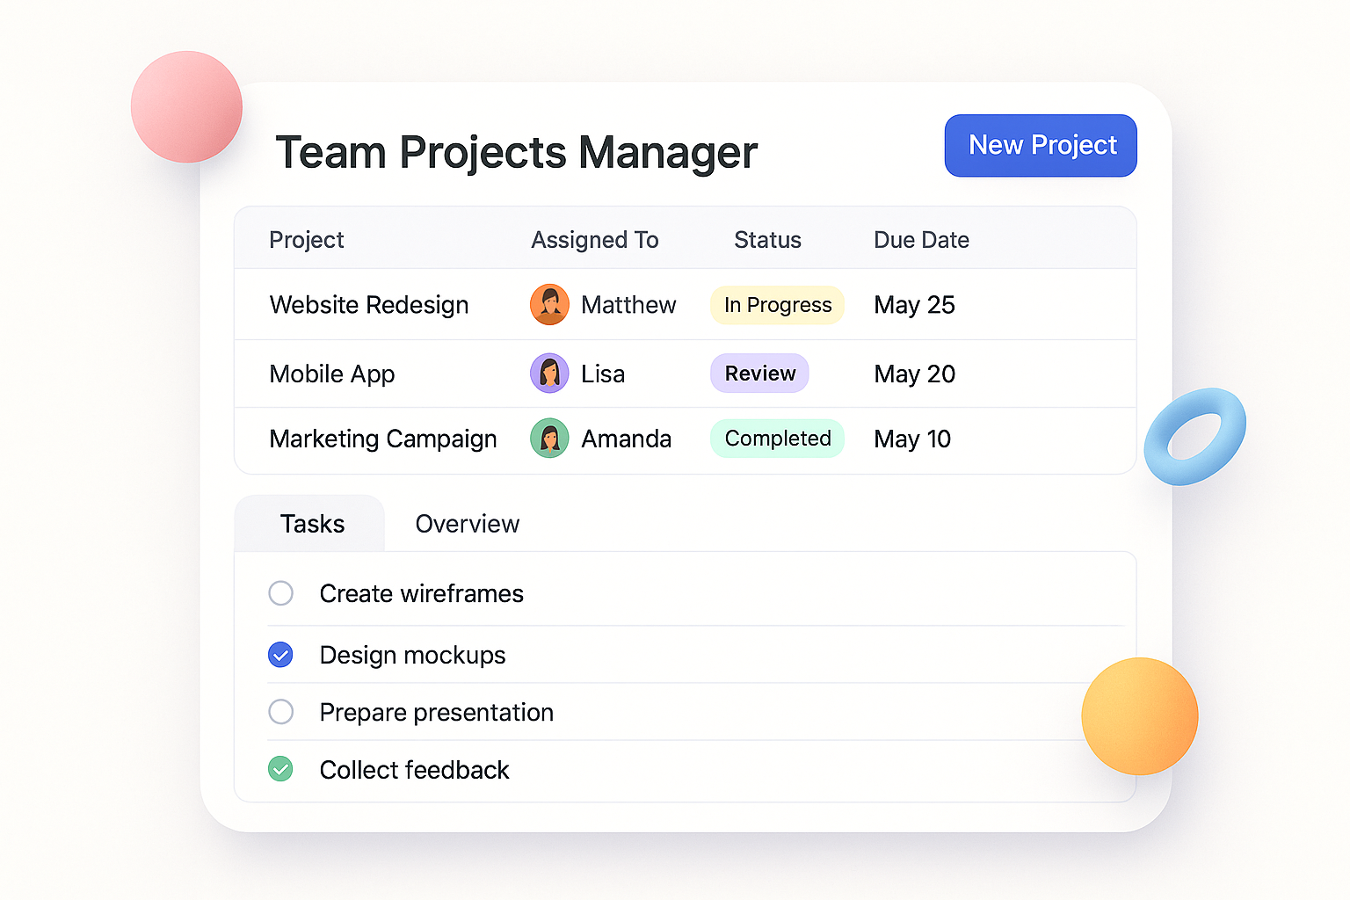The width and height of the screenshot is (1350, 900).
Task: Uncheck the Design mockups task
Action: pos(280,655)
